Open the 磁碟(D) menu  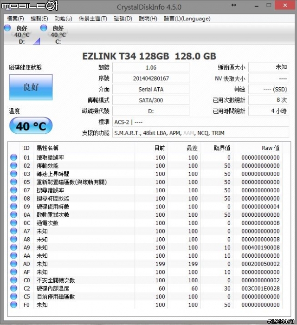click(x=123, y=19)
